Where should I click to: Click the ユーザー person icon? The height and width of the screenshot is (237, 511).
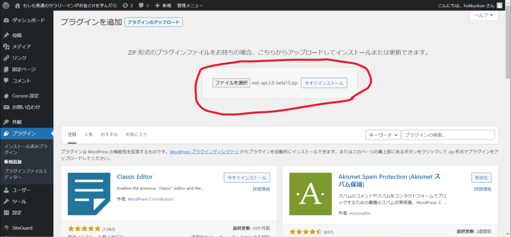tap(6, 190)
